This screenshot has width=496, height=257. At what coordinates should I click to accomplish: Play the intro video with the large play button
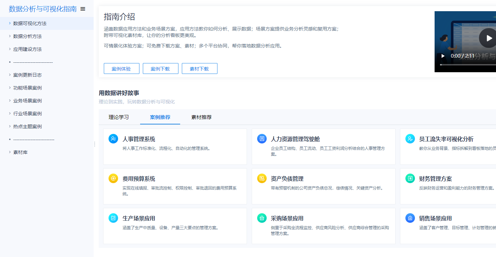tap(489, 38)
